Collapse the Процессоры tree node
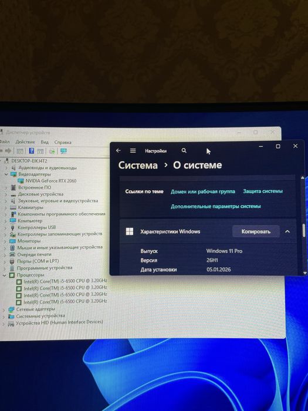The image size is (308, 411). (5, 275)
